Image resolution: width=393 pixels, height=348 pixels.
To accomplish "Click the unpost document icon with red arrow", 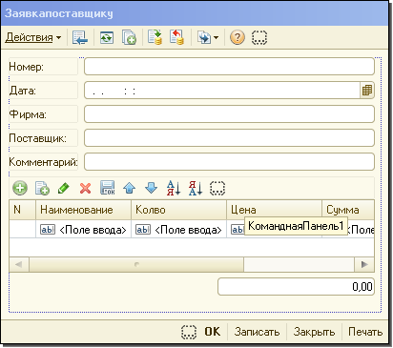I will (176, 37).
